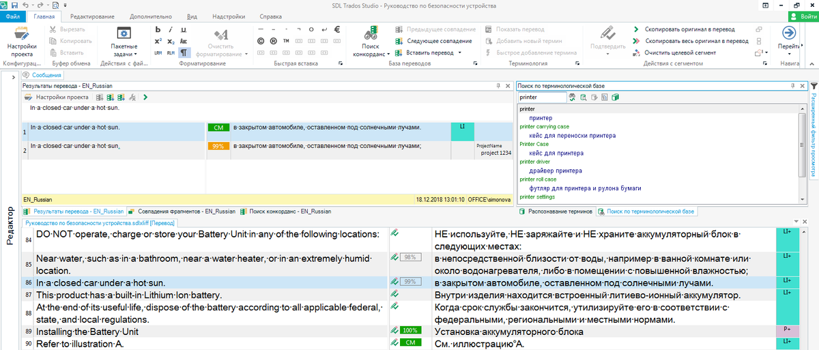
Task: Insert RLM direction mark
Action: click(171, 53)
